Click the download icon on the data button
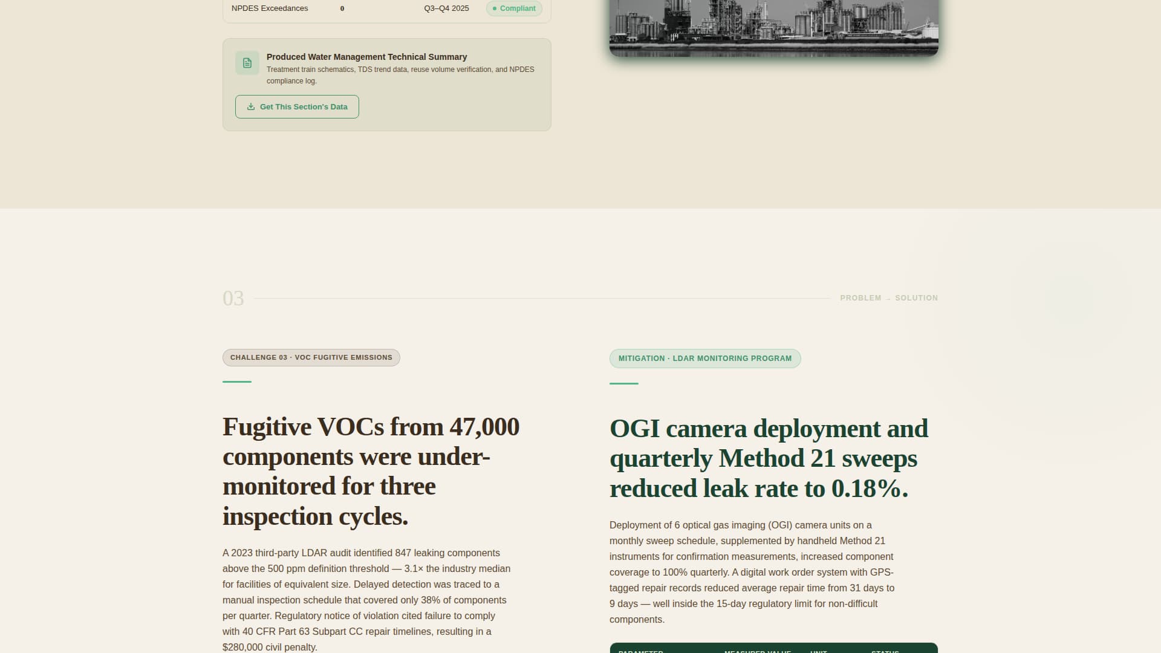 (x=252, y=106)
